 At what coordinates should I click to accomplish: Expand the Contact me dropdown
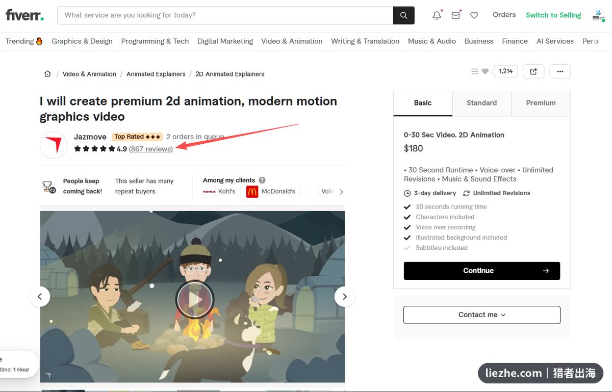point(482,315)
